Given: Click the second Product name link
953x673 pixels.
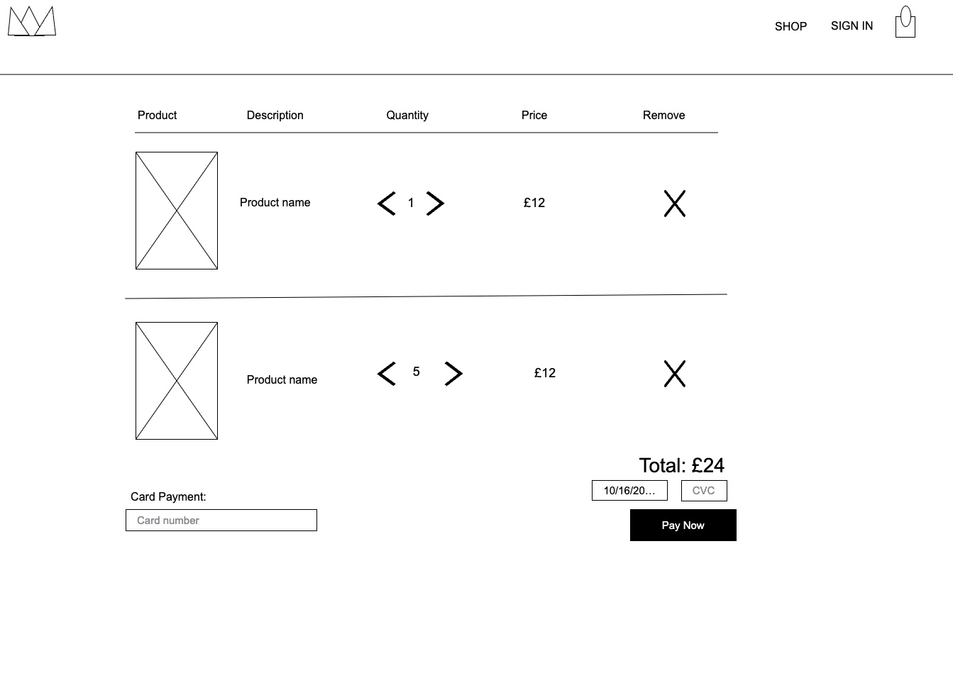Looking at the screenshot, I should click(282, 379).
